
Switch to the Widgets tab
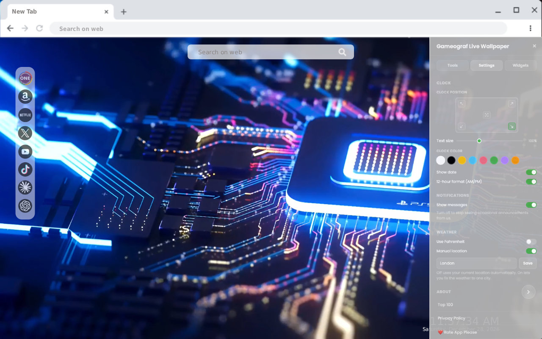[520, 65]
